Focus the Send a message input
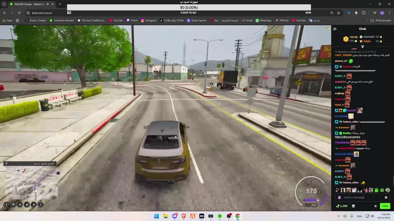The image size is (394, 221). [362, 197]
